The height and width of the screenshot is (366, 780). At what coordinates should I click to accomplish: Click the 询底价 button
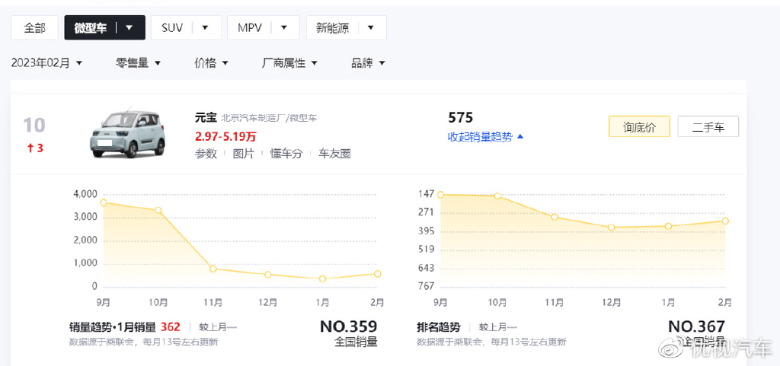click(639, 127)
